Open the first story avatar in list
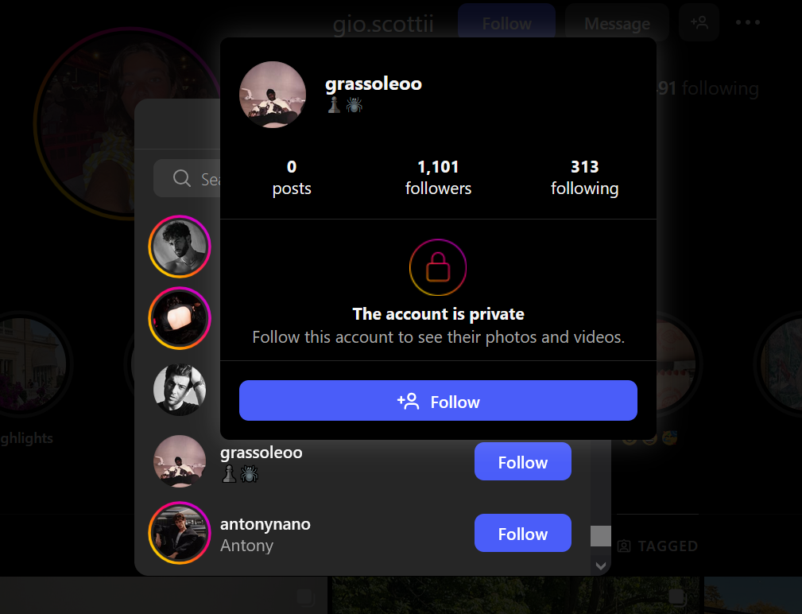 click(180, 247)
